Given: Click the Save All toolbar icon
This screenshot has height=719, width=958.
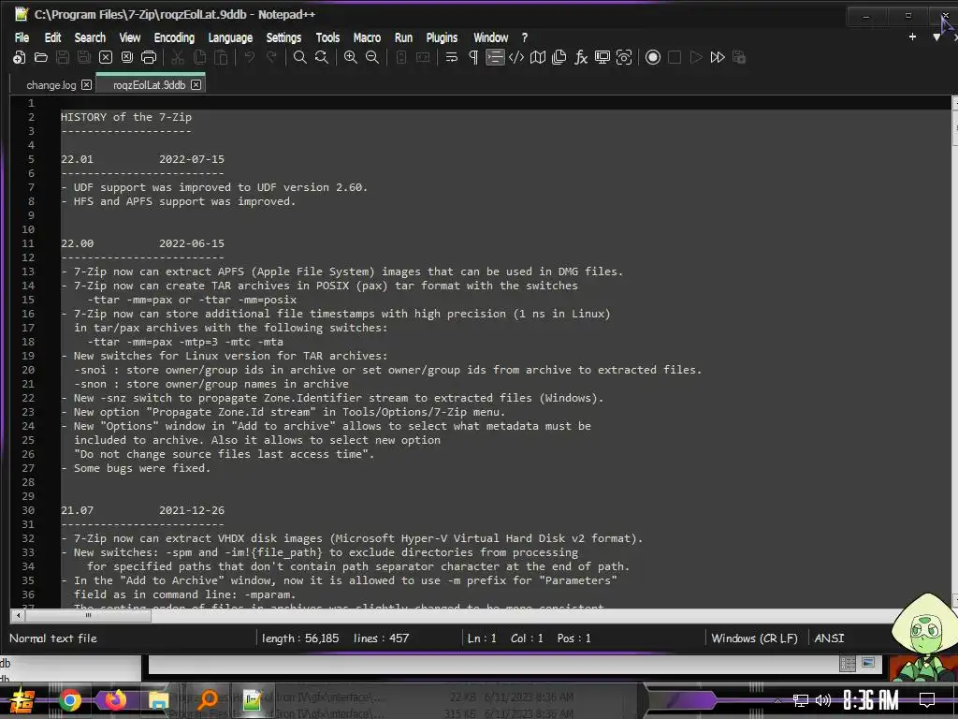Looking at the screenshot, I should (x=83, y=57).
